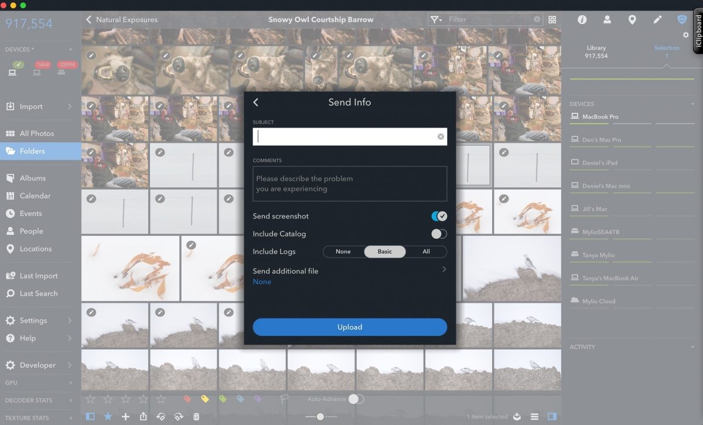Go back to Natural Exposures folder
The height and width of the screenshot is (425, 703).
(x=122, y=19)
